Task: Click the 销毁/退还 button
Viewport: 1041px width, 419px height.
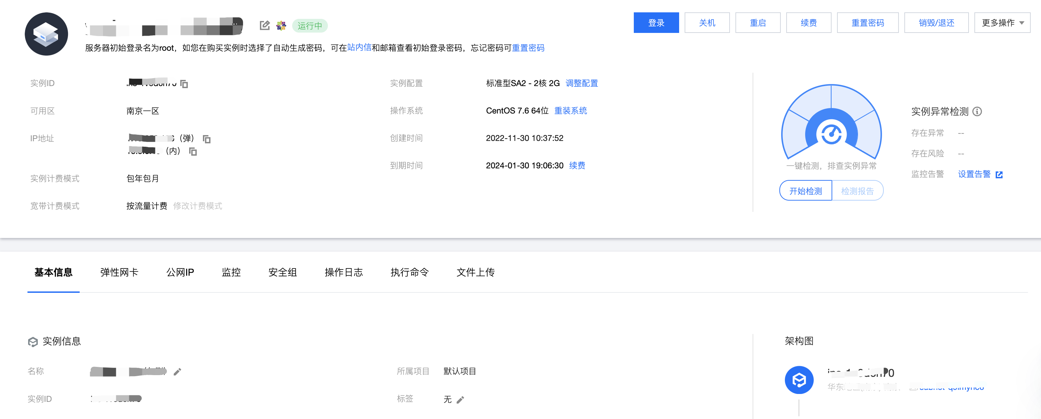Action: click(936, 23)
